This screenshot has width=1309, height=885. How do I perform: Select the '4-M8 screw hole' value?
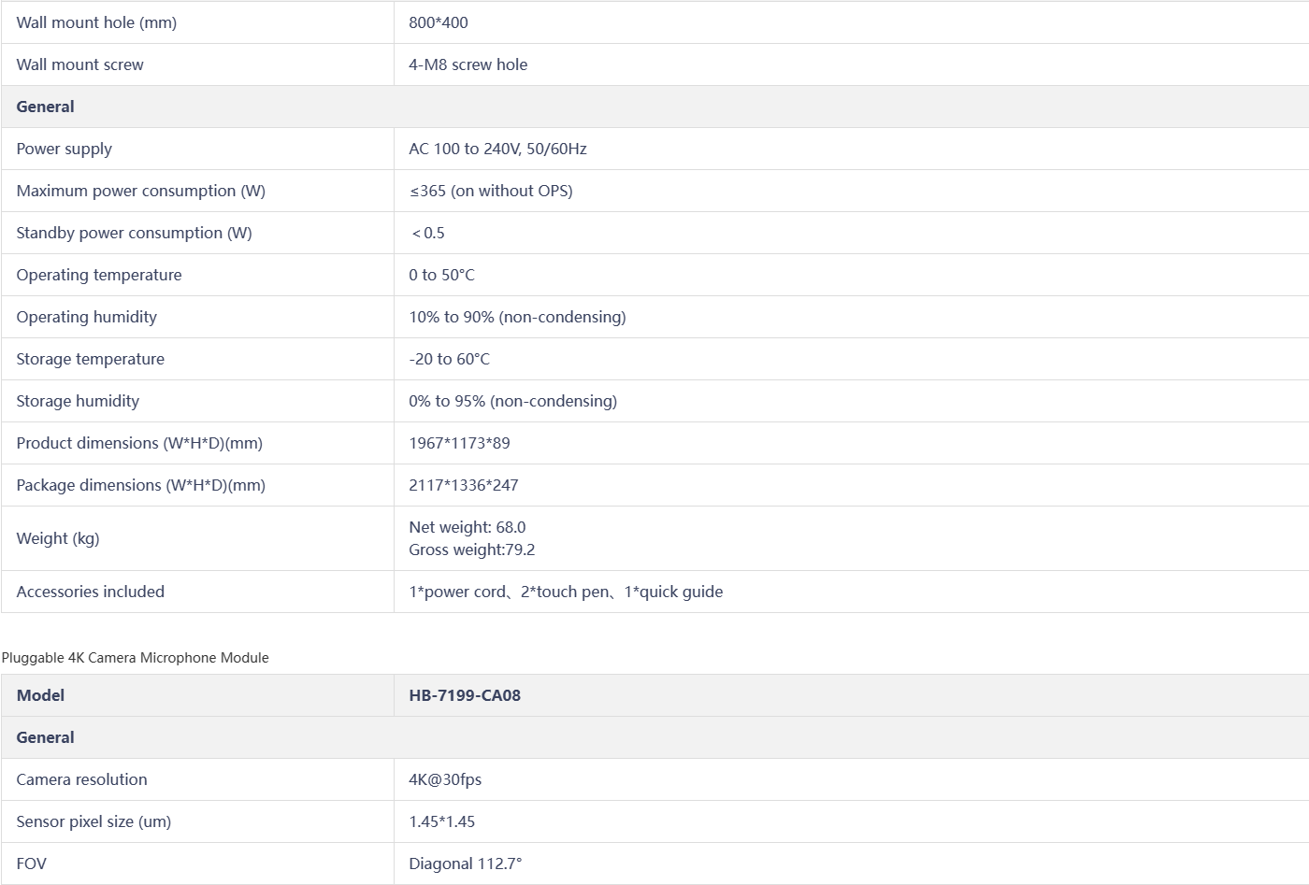click(x=467, y=64)
